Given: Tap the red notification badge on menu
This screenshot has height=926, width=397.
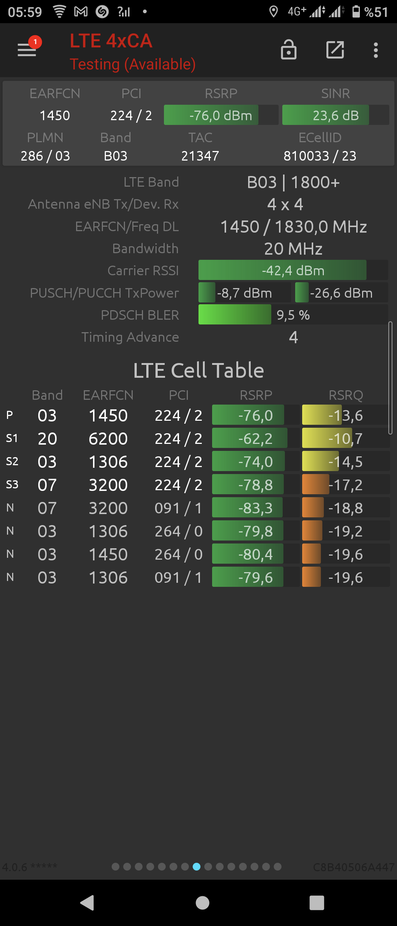Looking at the screenshot, I should (35, 42).
